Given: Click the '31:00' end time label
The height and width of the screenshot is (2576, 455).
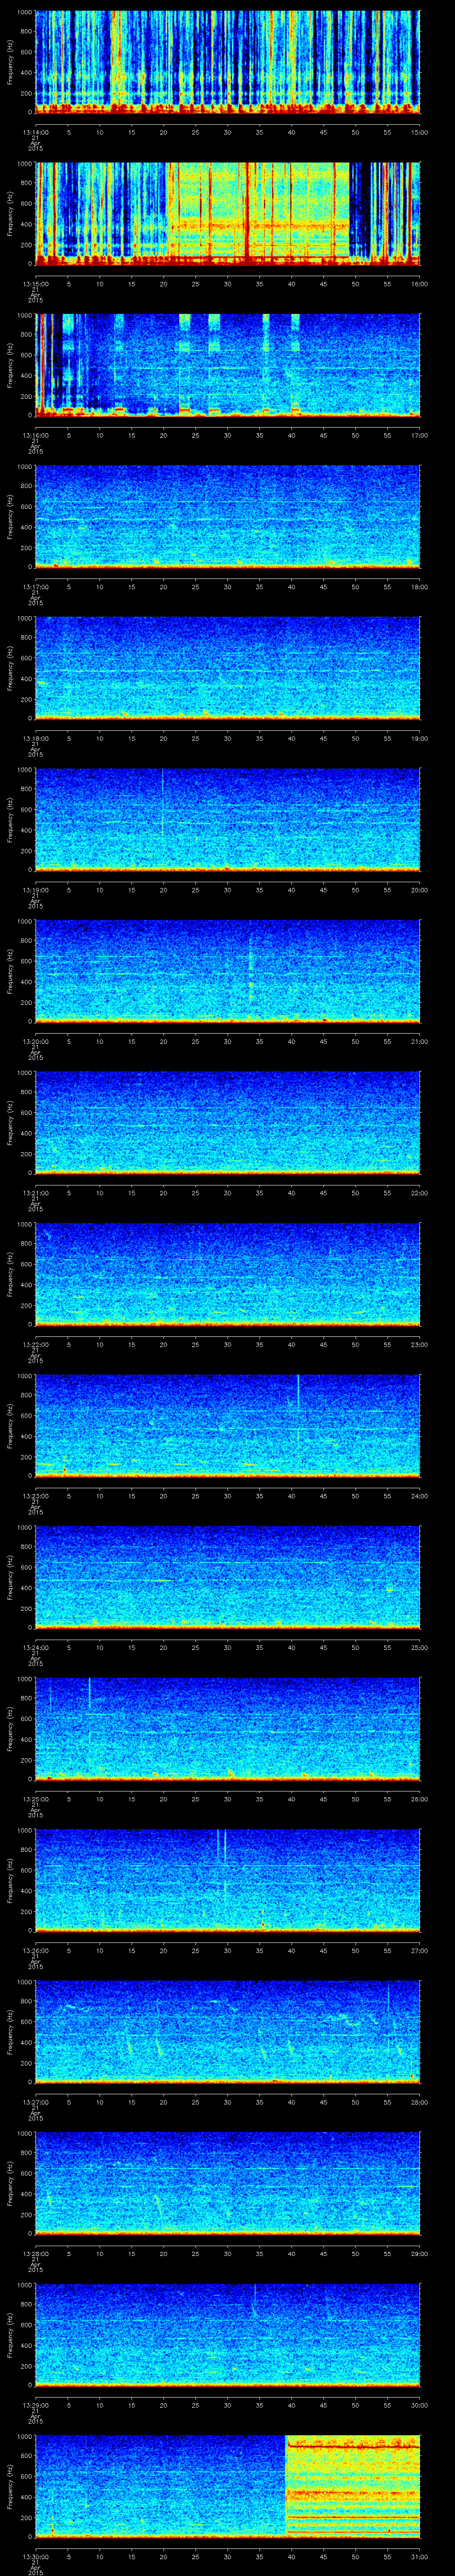Looking at the screenshot, I should (x=419, y=2556).
